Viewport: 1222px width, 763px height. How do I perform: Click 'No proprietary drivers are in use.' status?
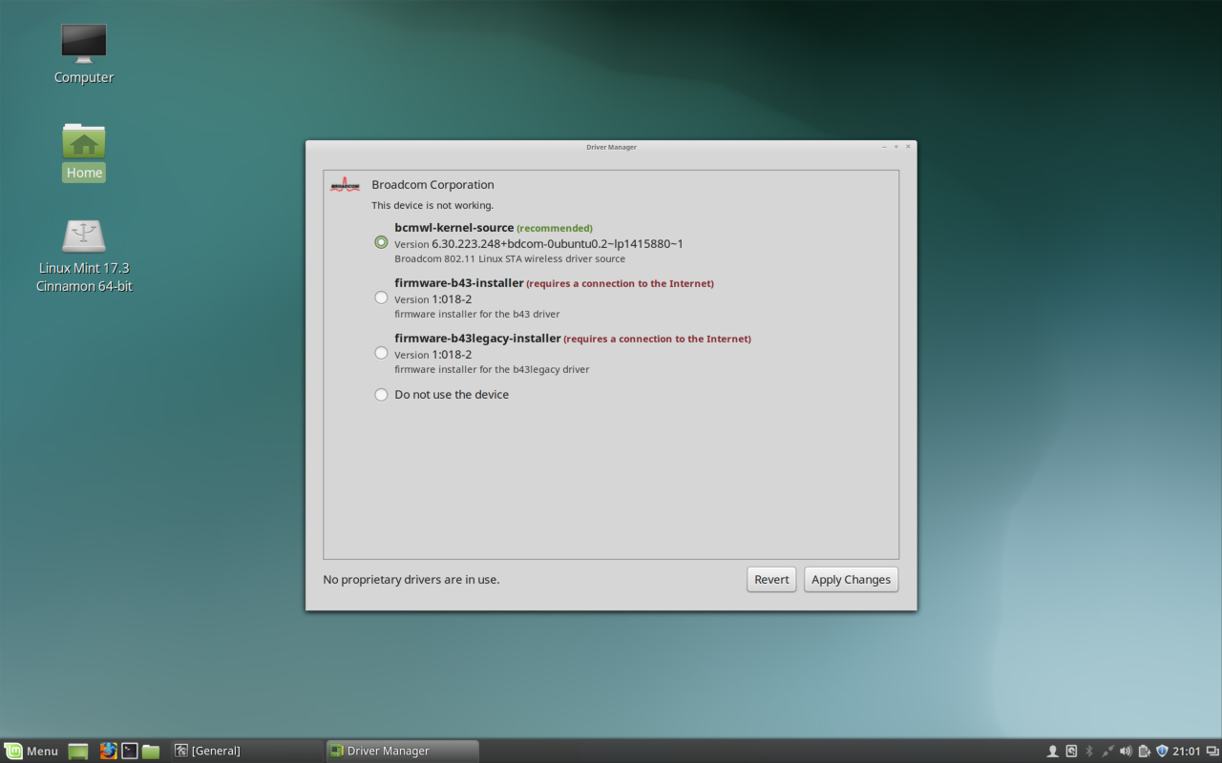tap(411, 579)
